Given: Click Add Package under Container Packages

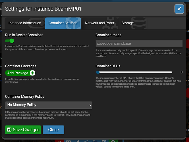Looking at the screenshot, I should pyautogui.click(x=18, y=73).
